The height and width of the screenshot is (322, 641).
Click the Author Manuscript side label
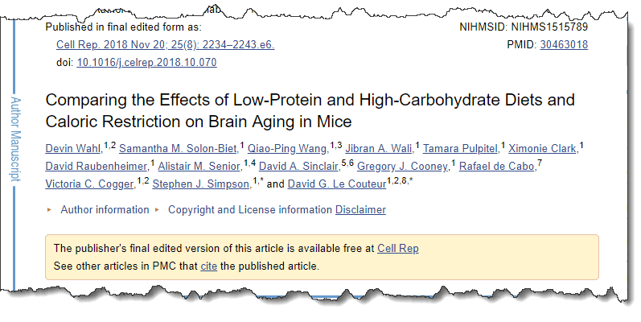pyautogui.click(x=15, y=139)
